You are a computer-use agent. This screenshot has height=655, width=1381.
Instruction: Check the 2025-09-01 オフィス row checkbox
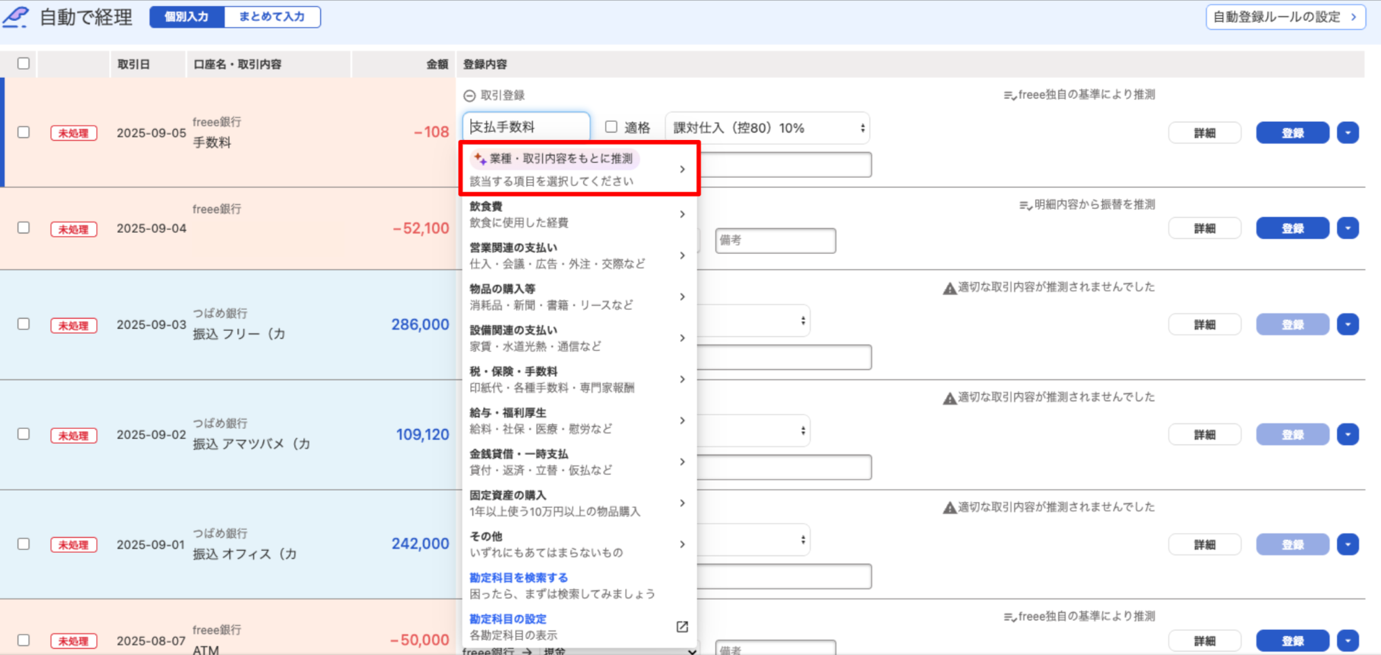24,544
